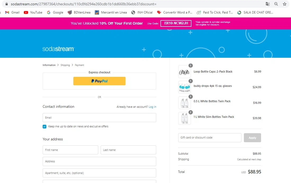Focus the Apartment, suite, etc. field
Screen dimensions: 291x183
(99, 173)
